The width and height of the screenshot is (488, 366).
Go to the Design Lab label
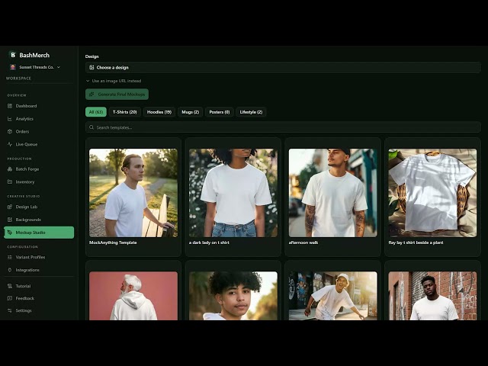[27, 207]
